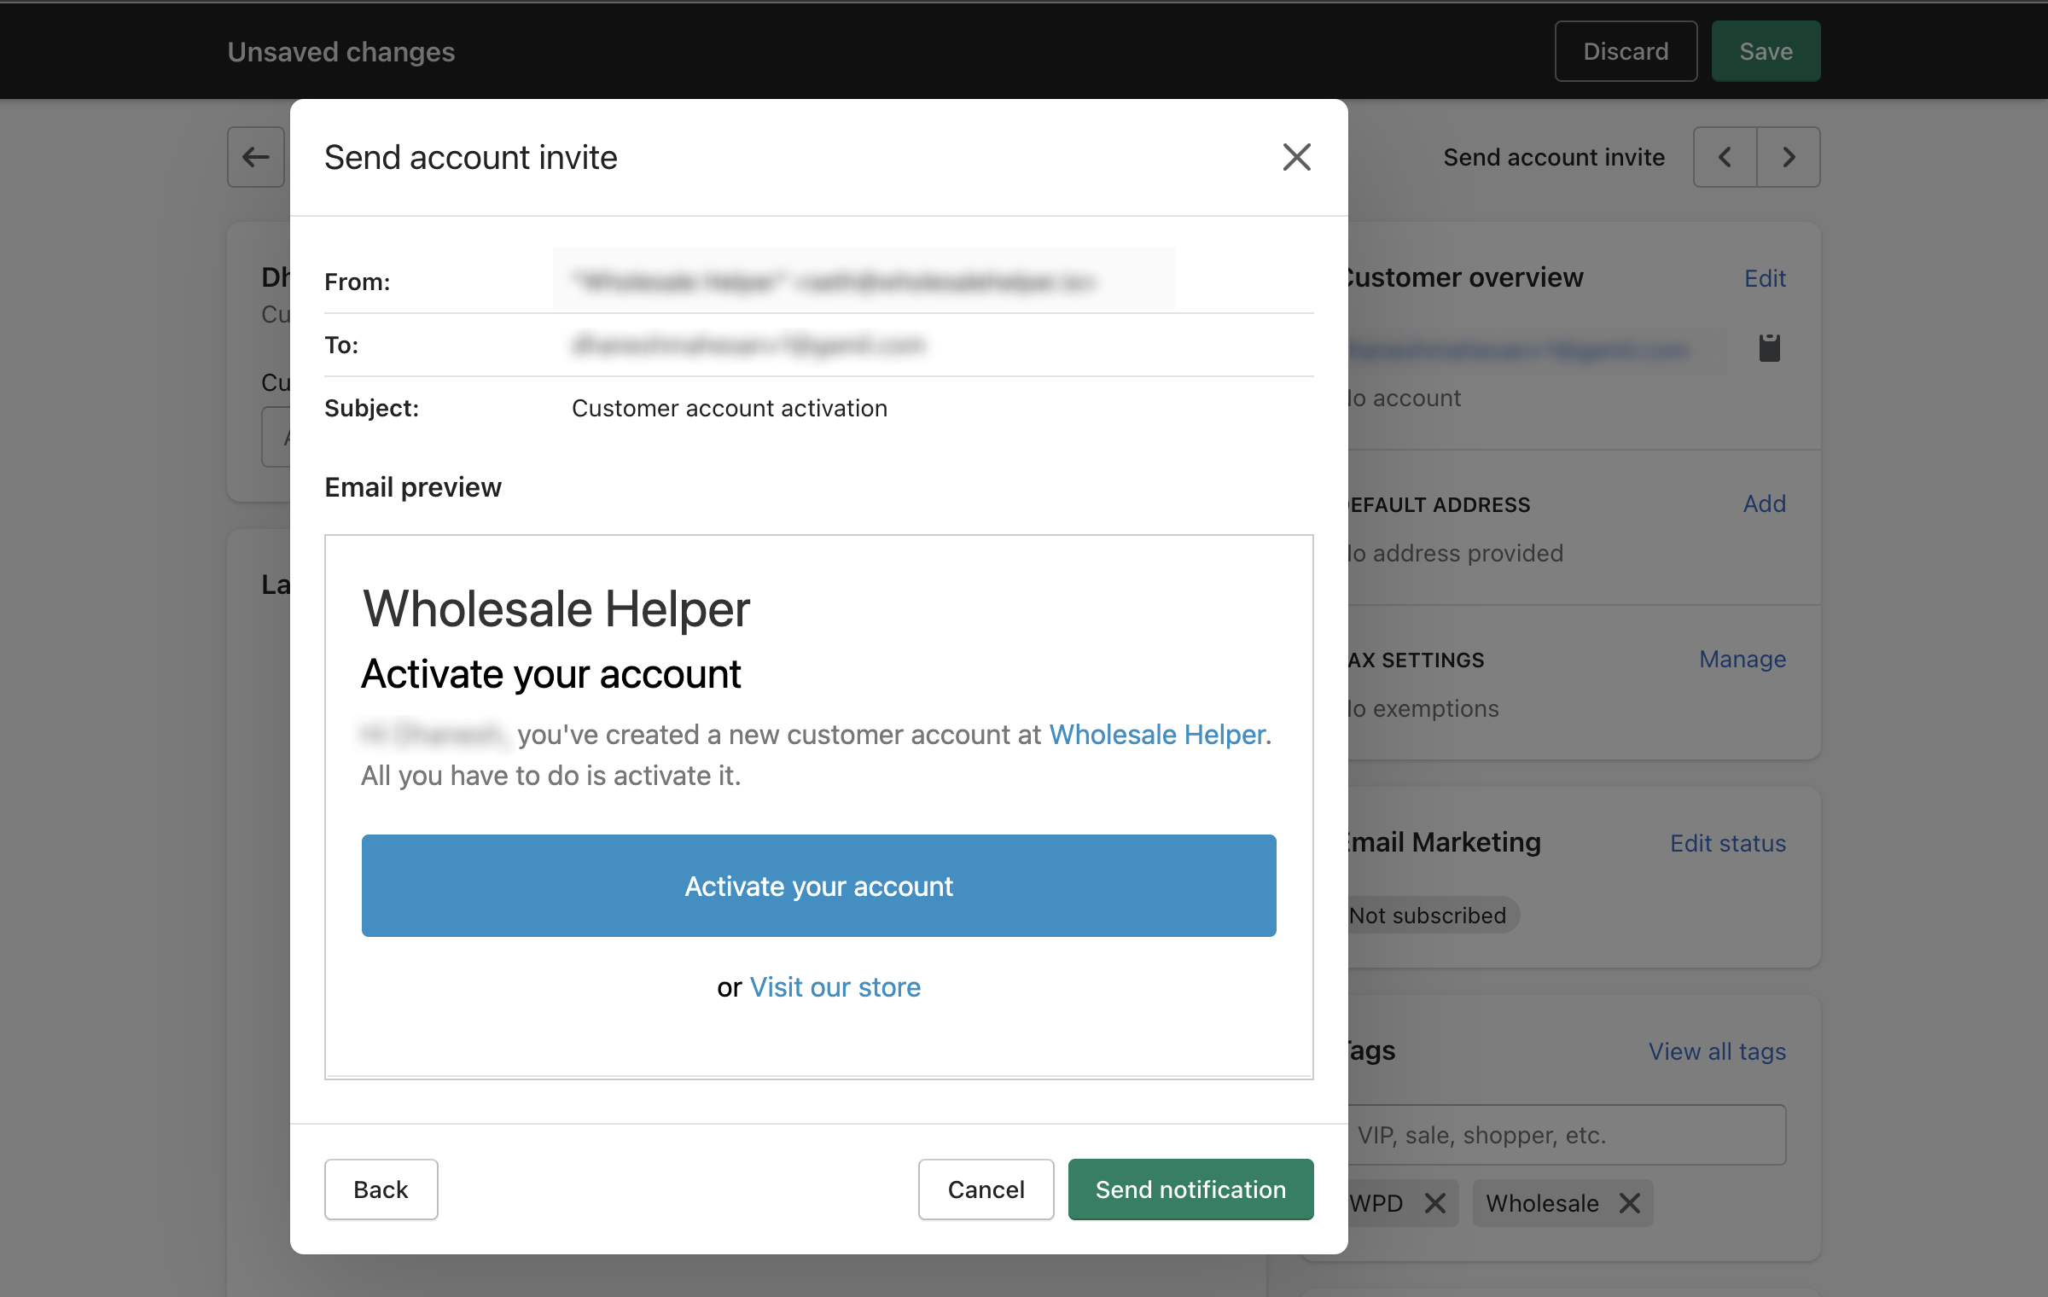Go Back in the invite dialog

pos(381,1189)
